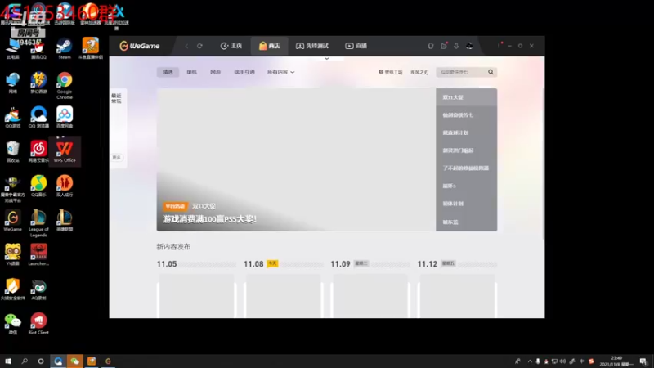Open the 网易云音乐 desktop shortcut
Image resolution: width=654 pixels, height=368 pixels.
pos(38,151)
